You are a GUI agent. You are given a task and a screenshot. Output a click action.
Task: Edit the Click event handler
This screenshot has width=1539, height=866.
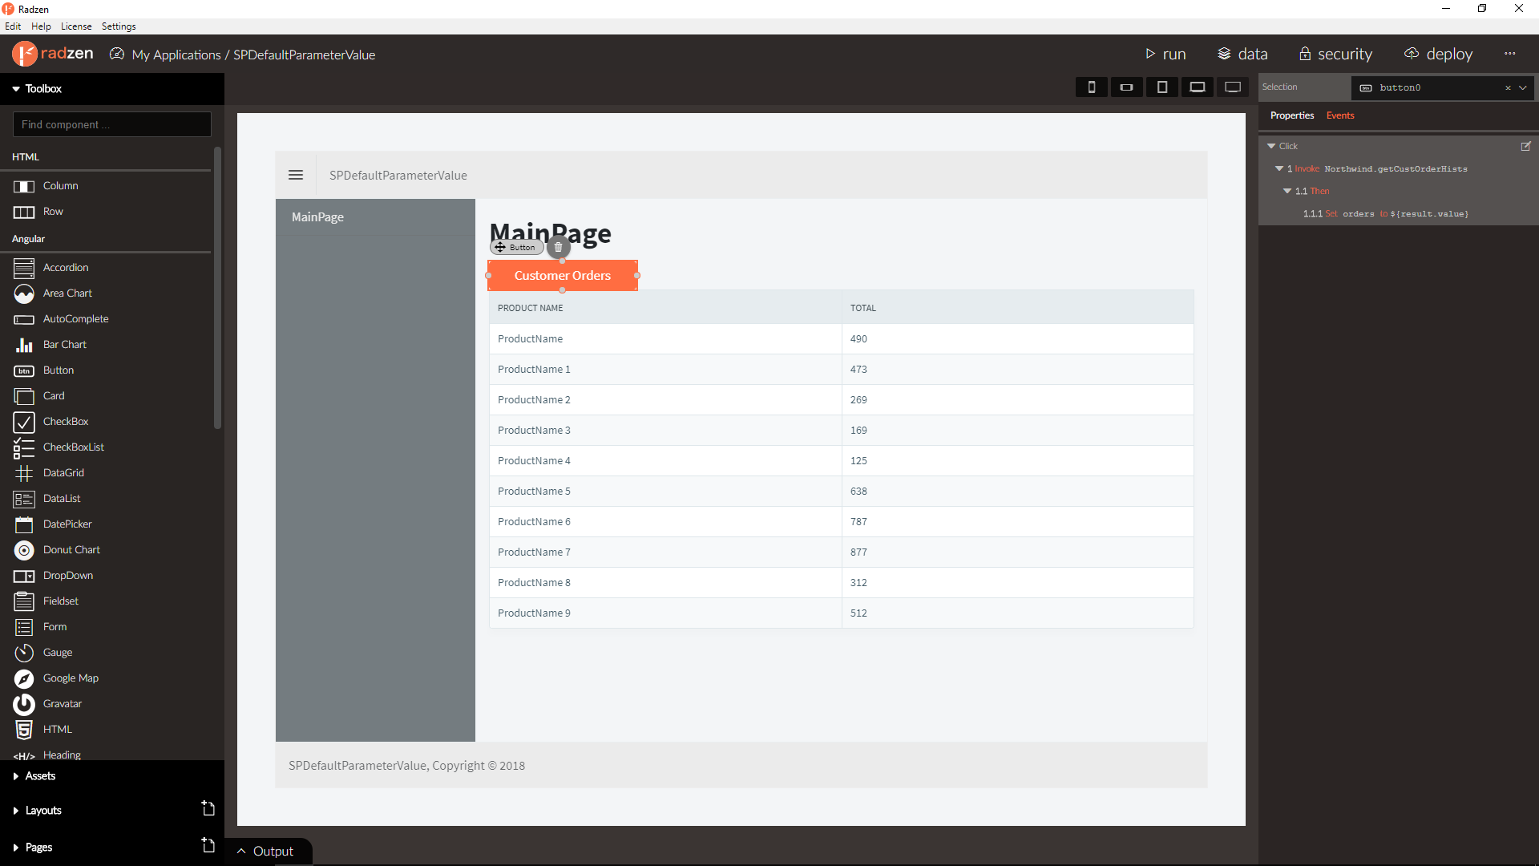[x=1526, y=146]
